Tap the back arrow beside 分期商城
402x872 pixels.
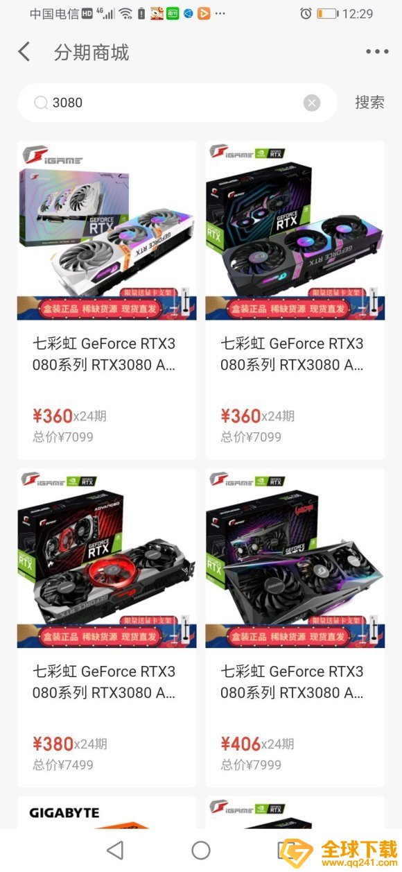(24, 52)
